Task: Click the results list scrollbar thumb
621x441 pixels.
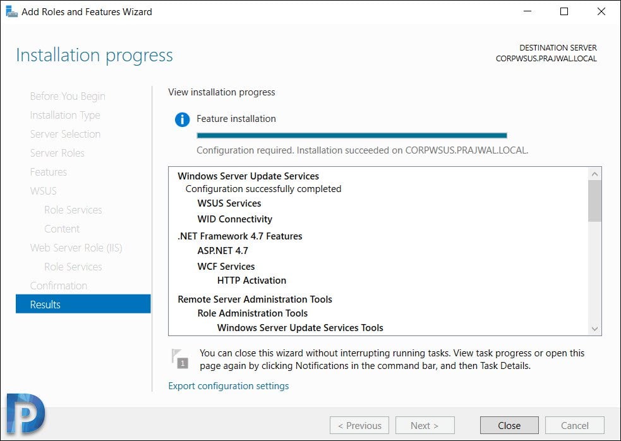Action: point(594,201)
